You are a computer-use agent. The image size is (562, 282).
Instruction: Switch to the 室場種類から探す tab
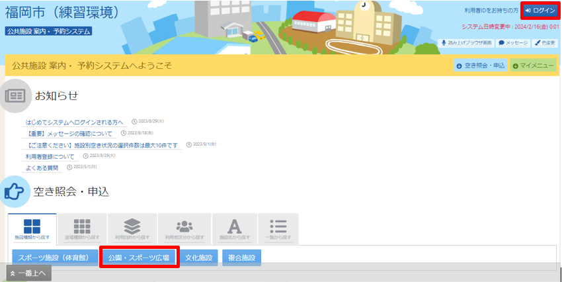(82, 229)
